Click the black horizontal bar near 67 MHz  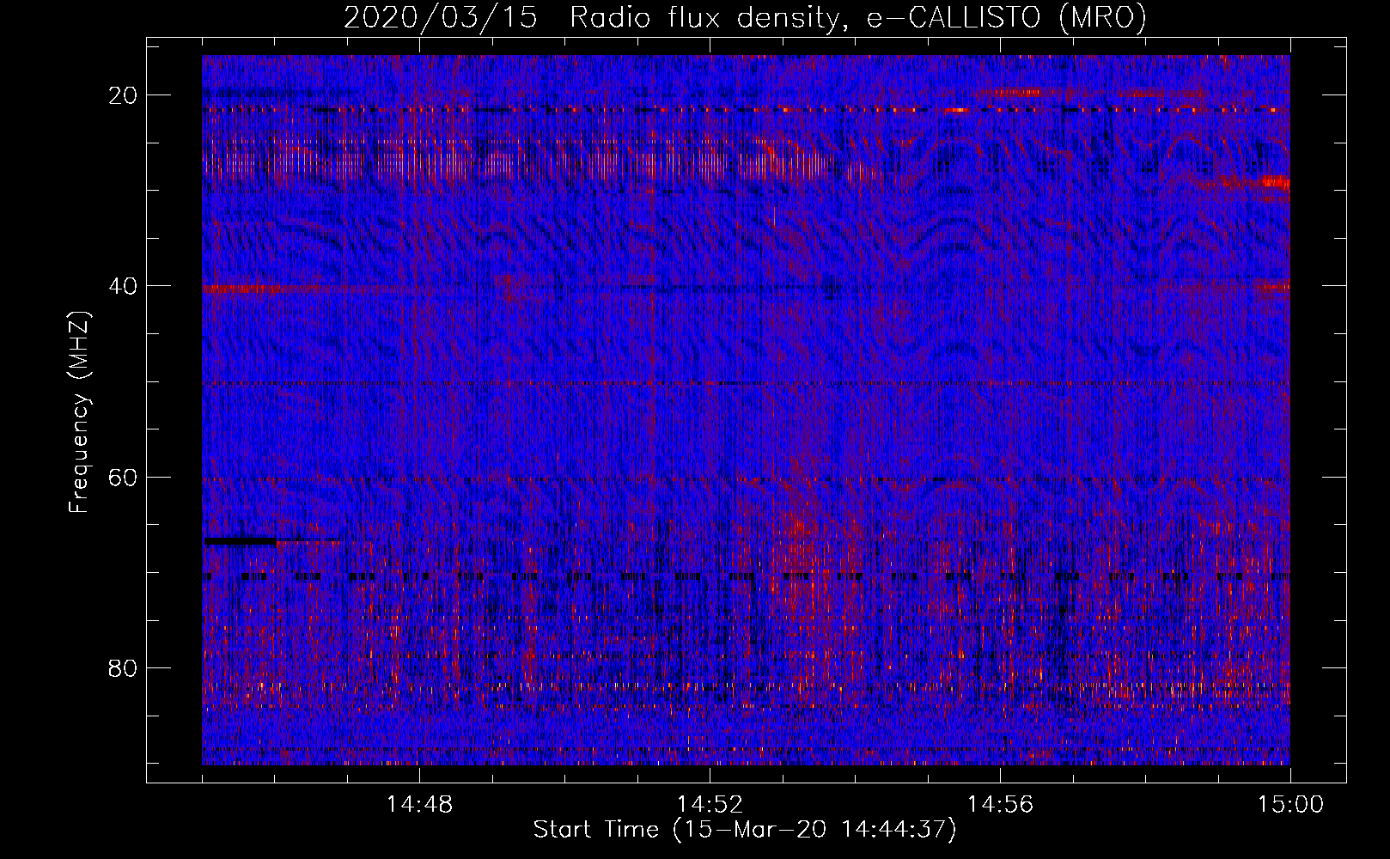pyautogui.click(x=240, y=541)
